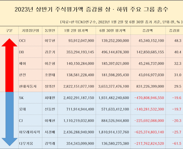Select the 다우키움 group name cell
This screenshot has height=149, width=183.
click(30, 143)
